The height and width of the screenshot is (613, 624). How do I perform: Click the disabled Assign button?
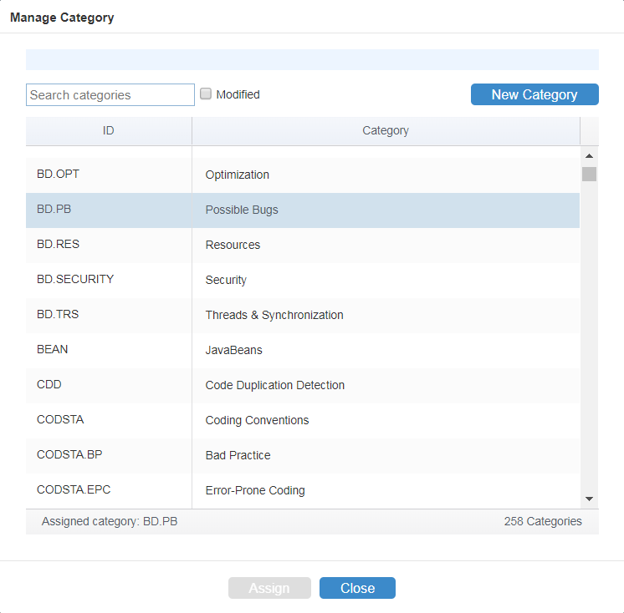(269, 588)
